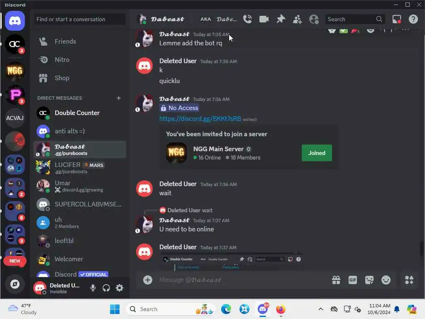Start a voice call with Dabeast
This screenshot has height=319, width=425.
coord(247,19)
